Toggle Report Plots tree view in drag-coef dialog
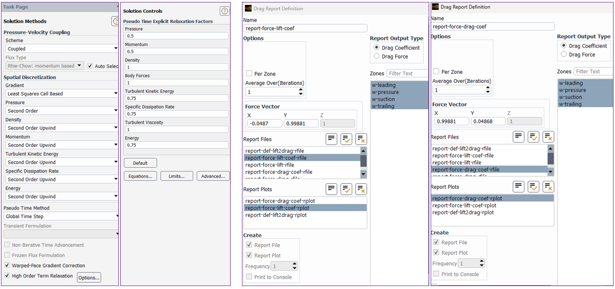Viewport: 615px width, 289px height. point(518,187)
